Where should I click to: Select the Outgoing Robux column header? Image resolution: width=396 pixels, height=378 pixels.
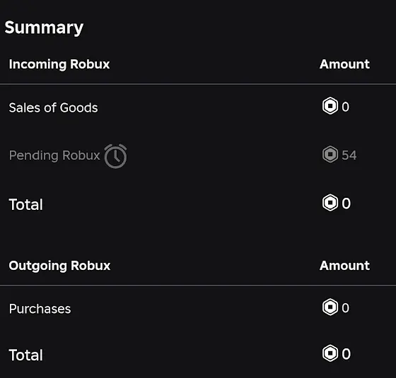59,266
